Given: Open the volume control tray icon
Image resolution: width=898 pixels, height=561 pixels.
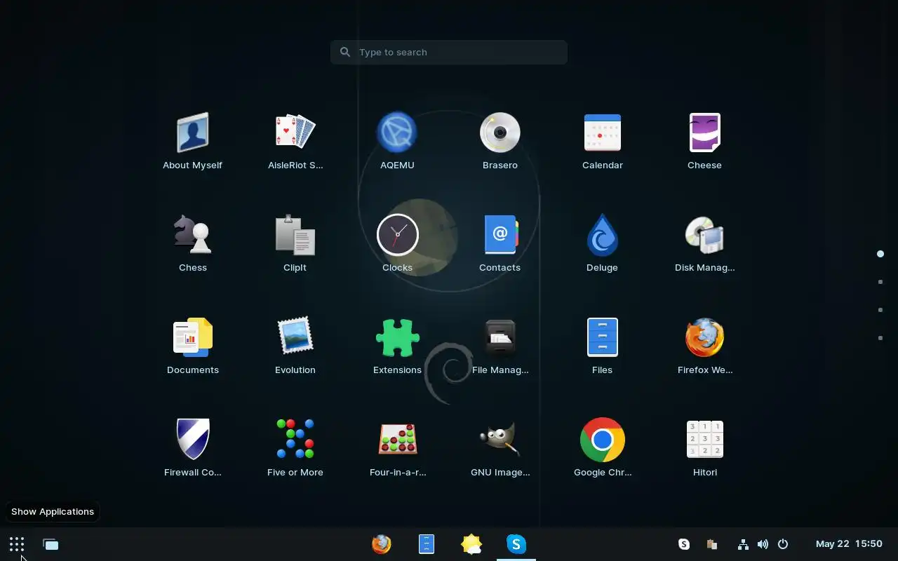Looking at the screenshot, I should [x=763, y=544].
